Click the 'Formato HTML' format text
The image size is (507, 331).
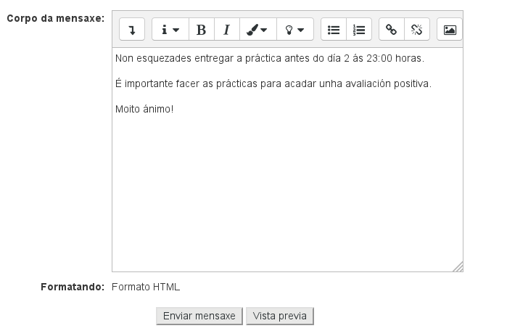146,287
